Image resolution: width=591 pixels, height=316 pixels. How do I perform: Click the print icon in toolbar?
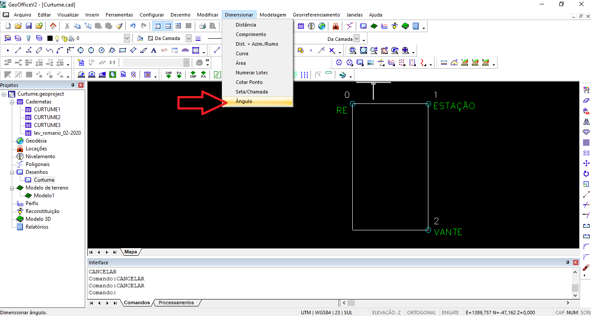203,26
